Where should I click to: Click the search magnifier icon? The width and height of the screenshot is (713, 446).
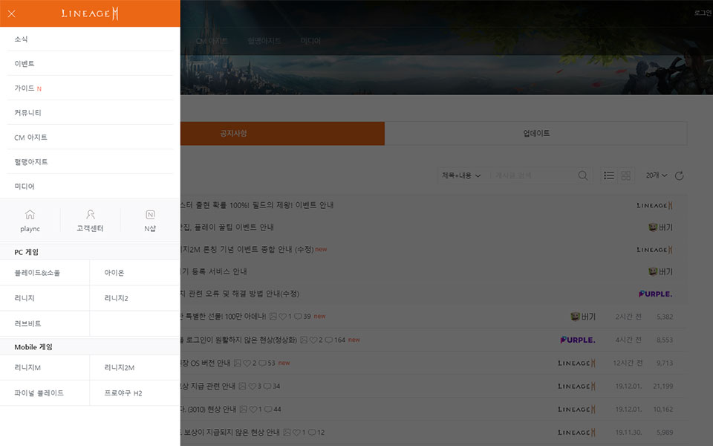(583, 175)
